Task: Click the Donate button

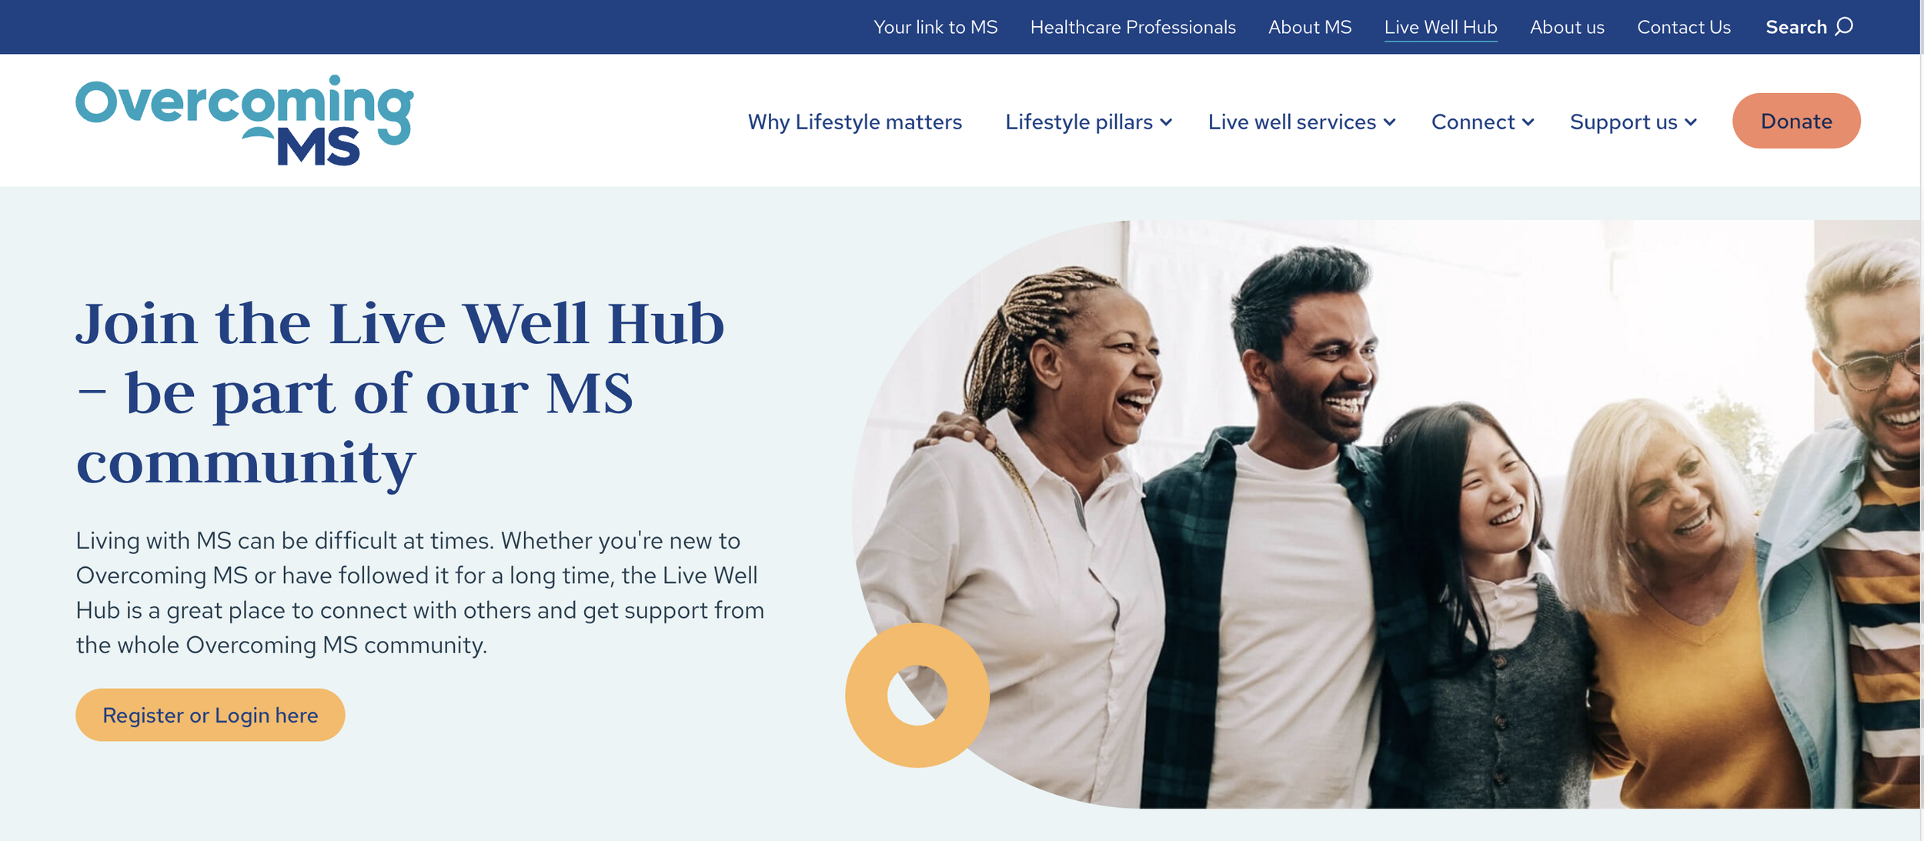Action: pyautogui.click(x=1796, y=121)
